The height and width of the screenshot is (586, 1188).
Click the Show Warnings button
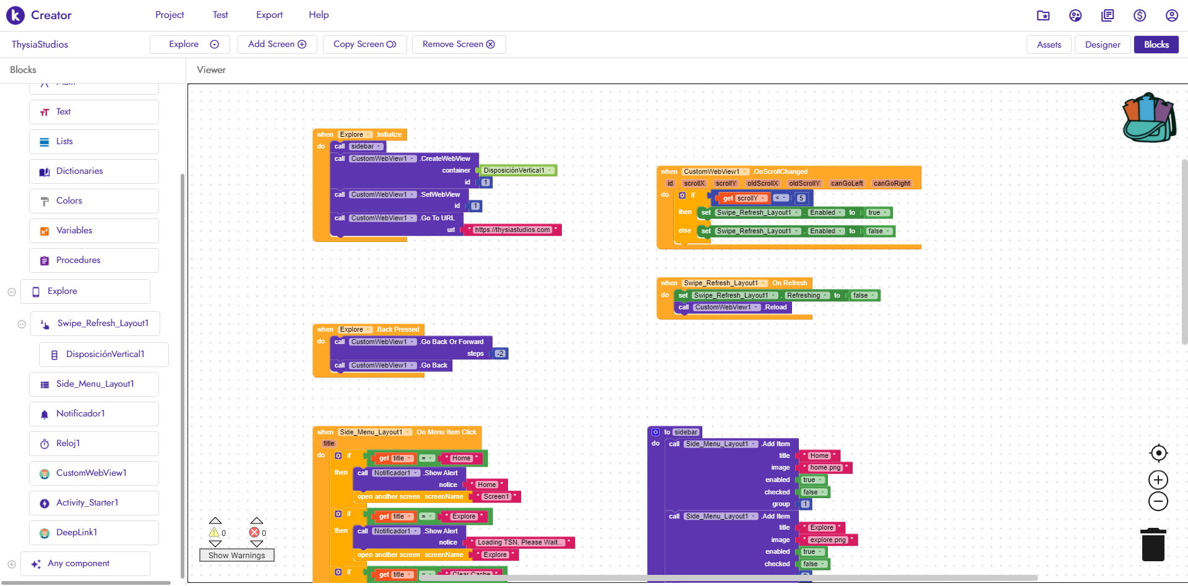[236, 556]
